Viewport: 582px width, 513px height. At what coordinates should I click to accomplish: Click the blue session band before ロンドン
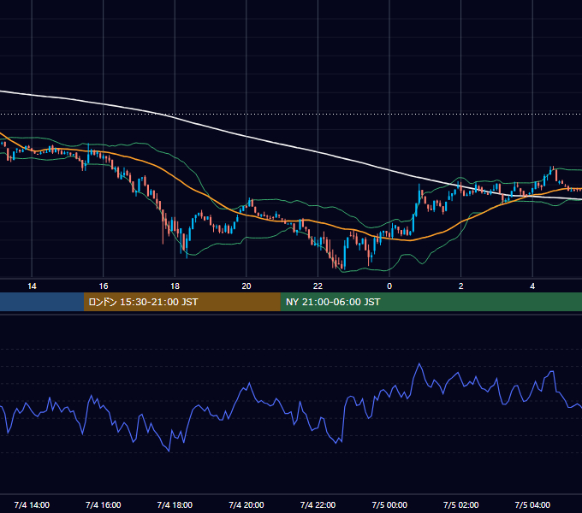pyautogui.click(x=42, y=302)
